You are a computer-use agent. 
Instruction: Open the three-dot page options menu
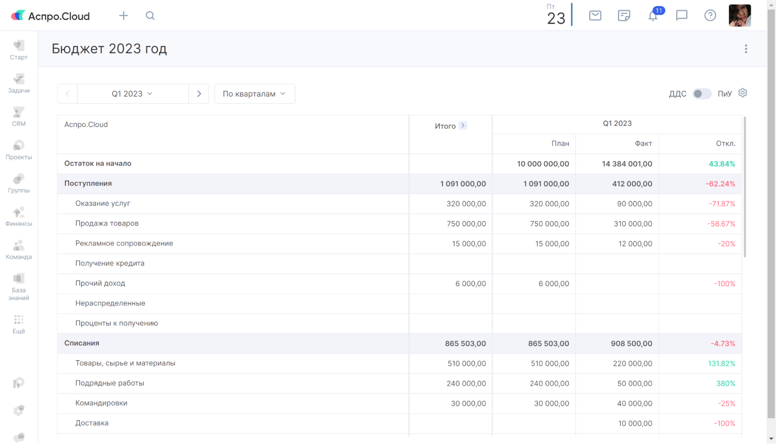[746, 49]
